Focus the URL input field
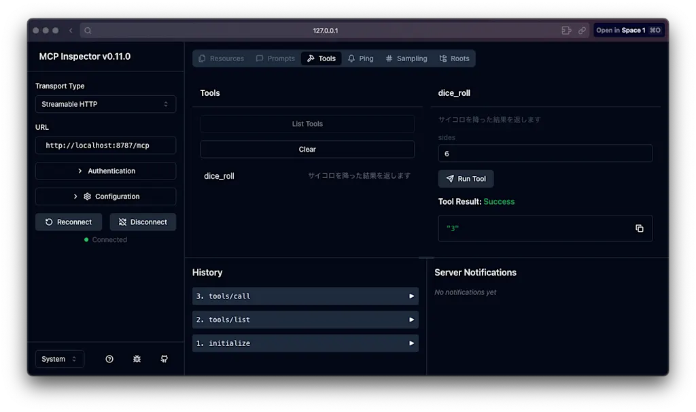696x412 pixels. pyautogui.click(x=105, y=145)
